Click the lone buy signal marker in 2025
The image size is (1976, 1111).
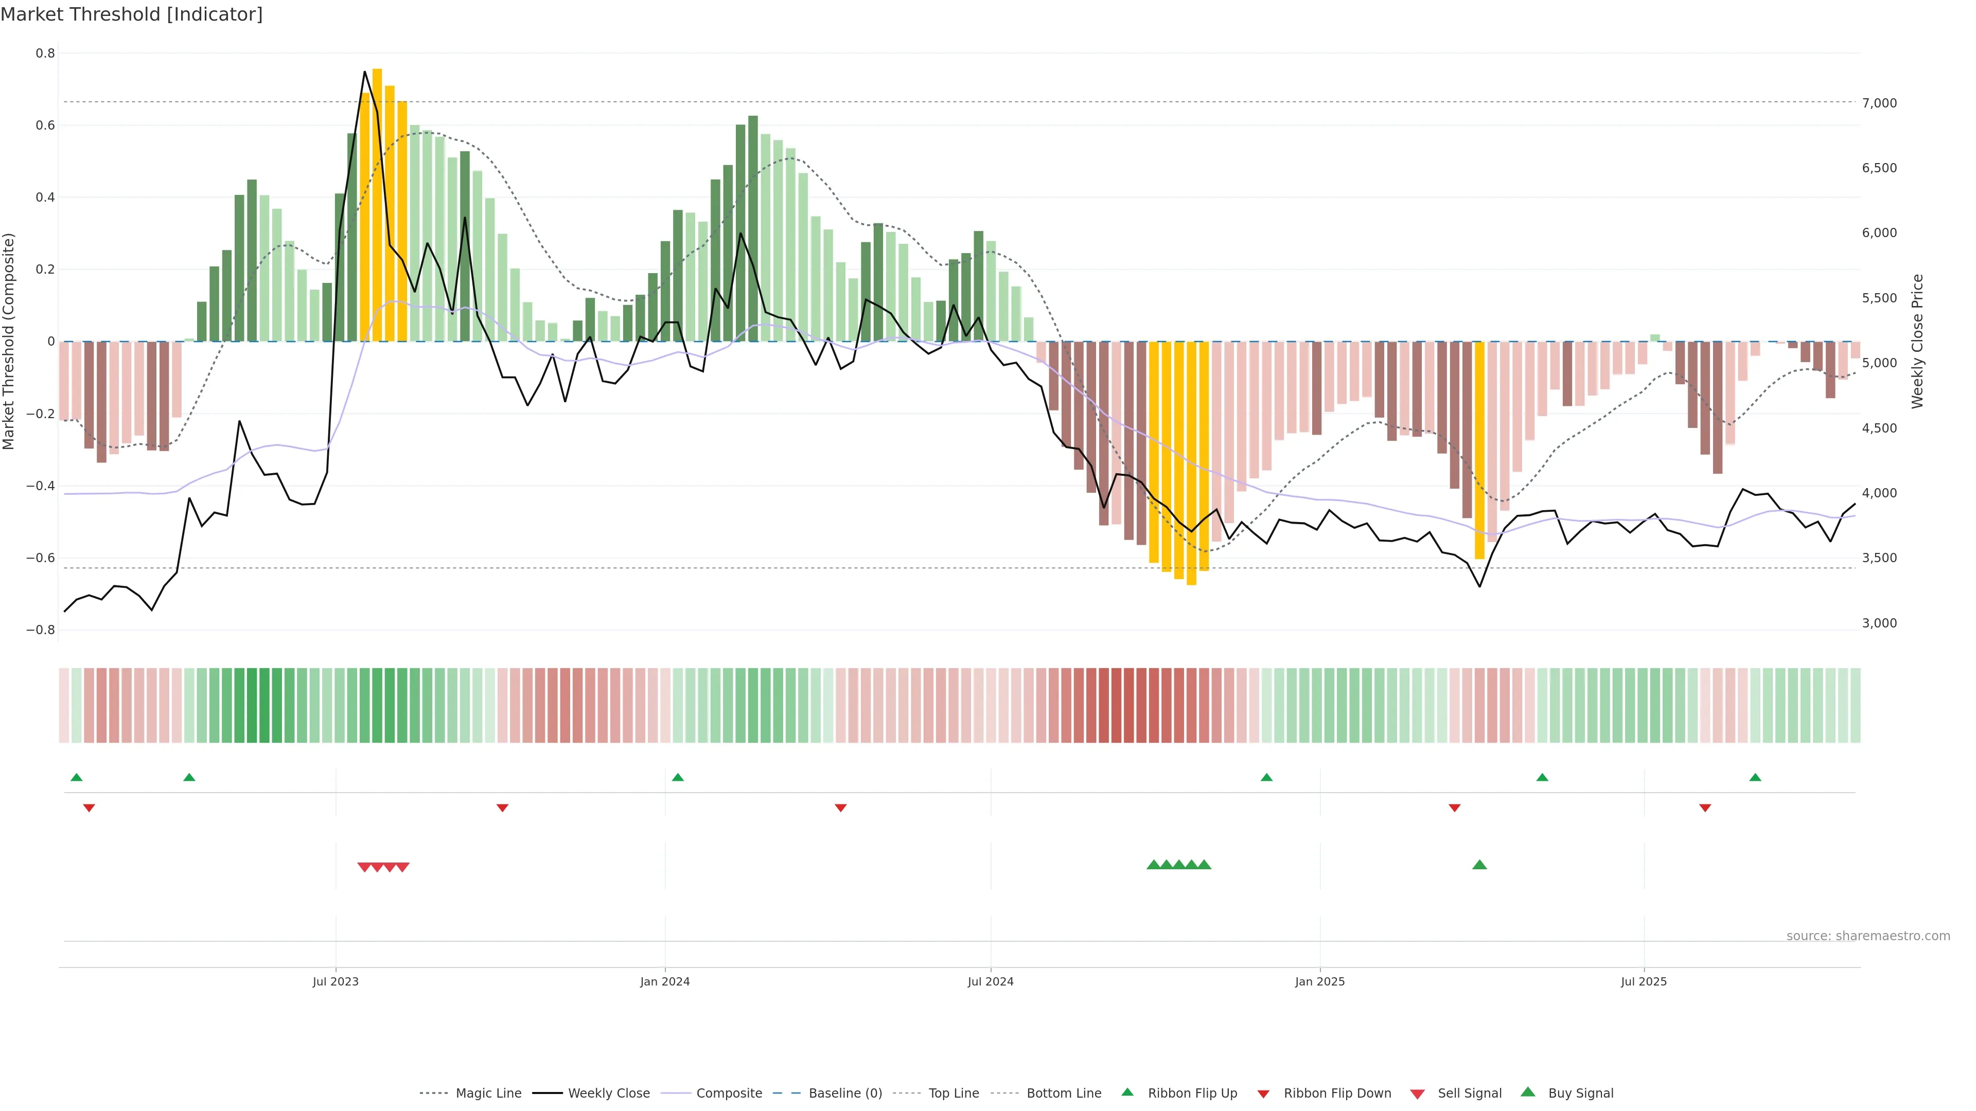pos(1480,865)
